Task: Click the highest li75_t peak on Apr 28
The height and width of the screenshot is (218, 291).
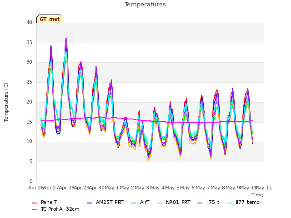Action: tap(66, 38)
